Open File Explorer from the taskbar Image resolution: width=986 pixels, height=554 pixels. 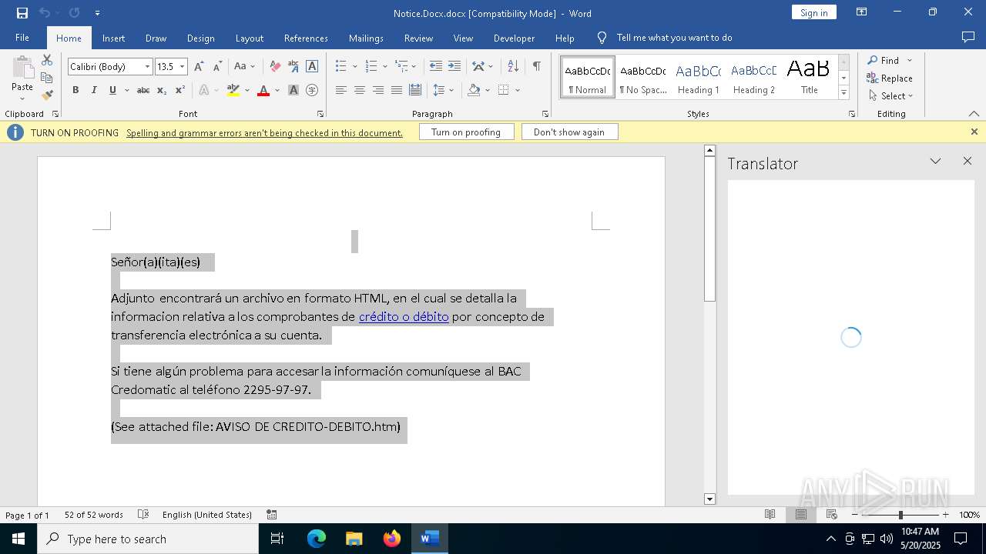point(354,539)
